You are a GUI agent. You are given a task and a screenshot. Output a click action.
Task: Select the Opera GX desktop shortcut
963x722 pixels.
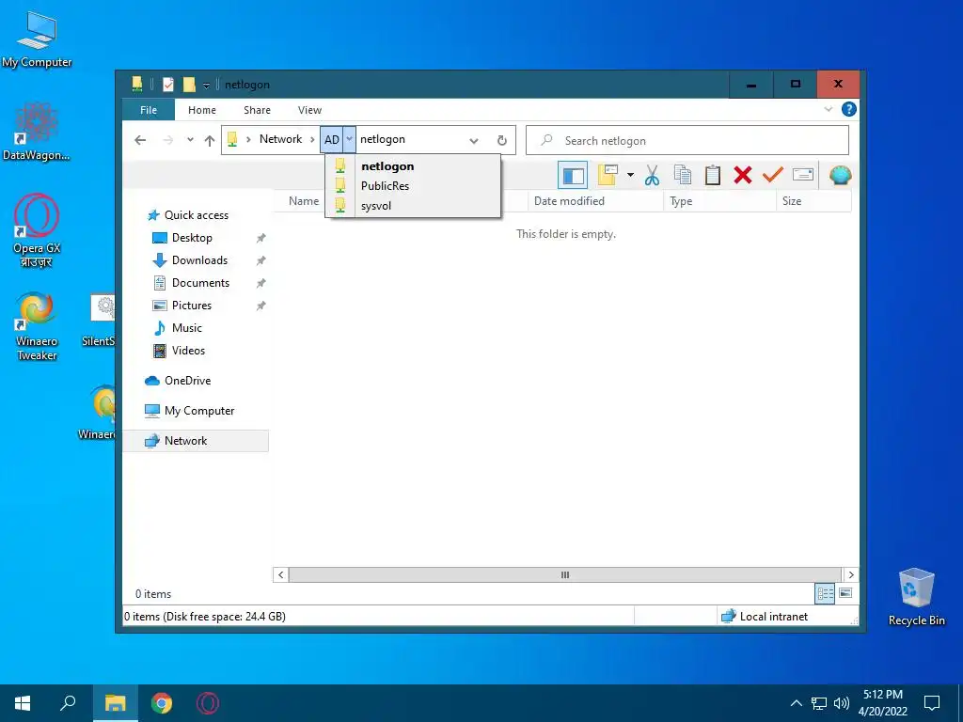tap(37, 231)
